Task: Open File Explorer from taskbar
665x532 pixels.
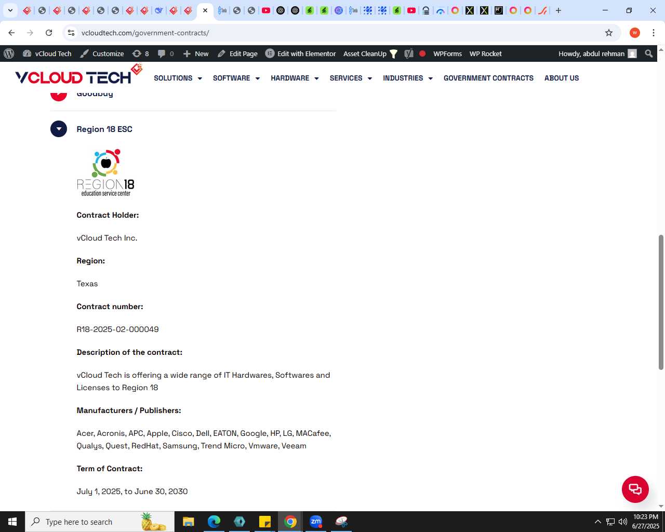Action: click(188, 522)
